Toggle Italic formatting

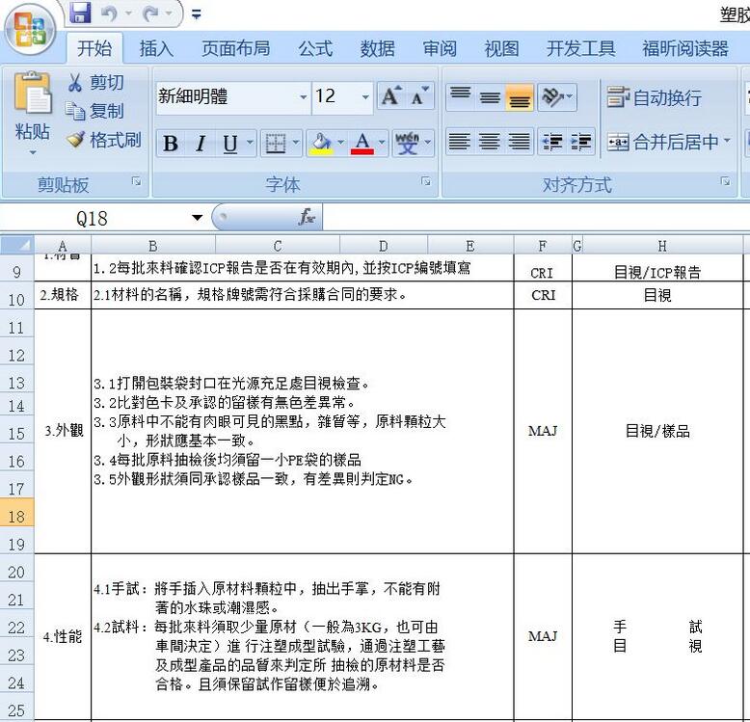pos(201,143)
